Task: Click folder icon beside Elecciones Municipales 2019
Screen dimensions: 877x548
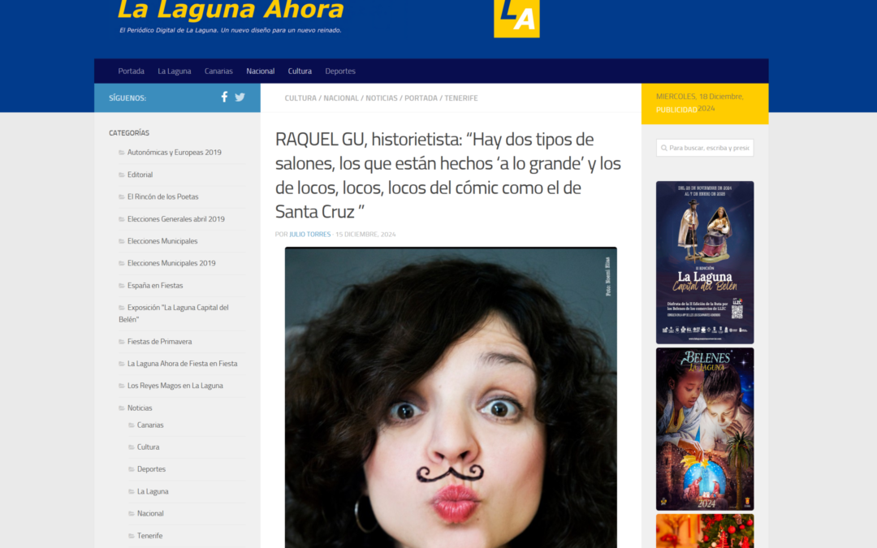Action: [x=121, y=263]
